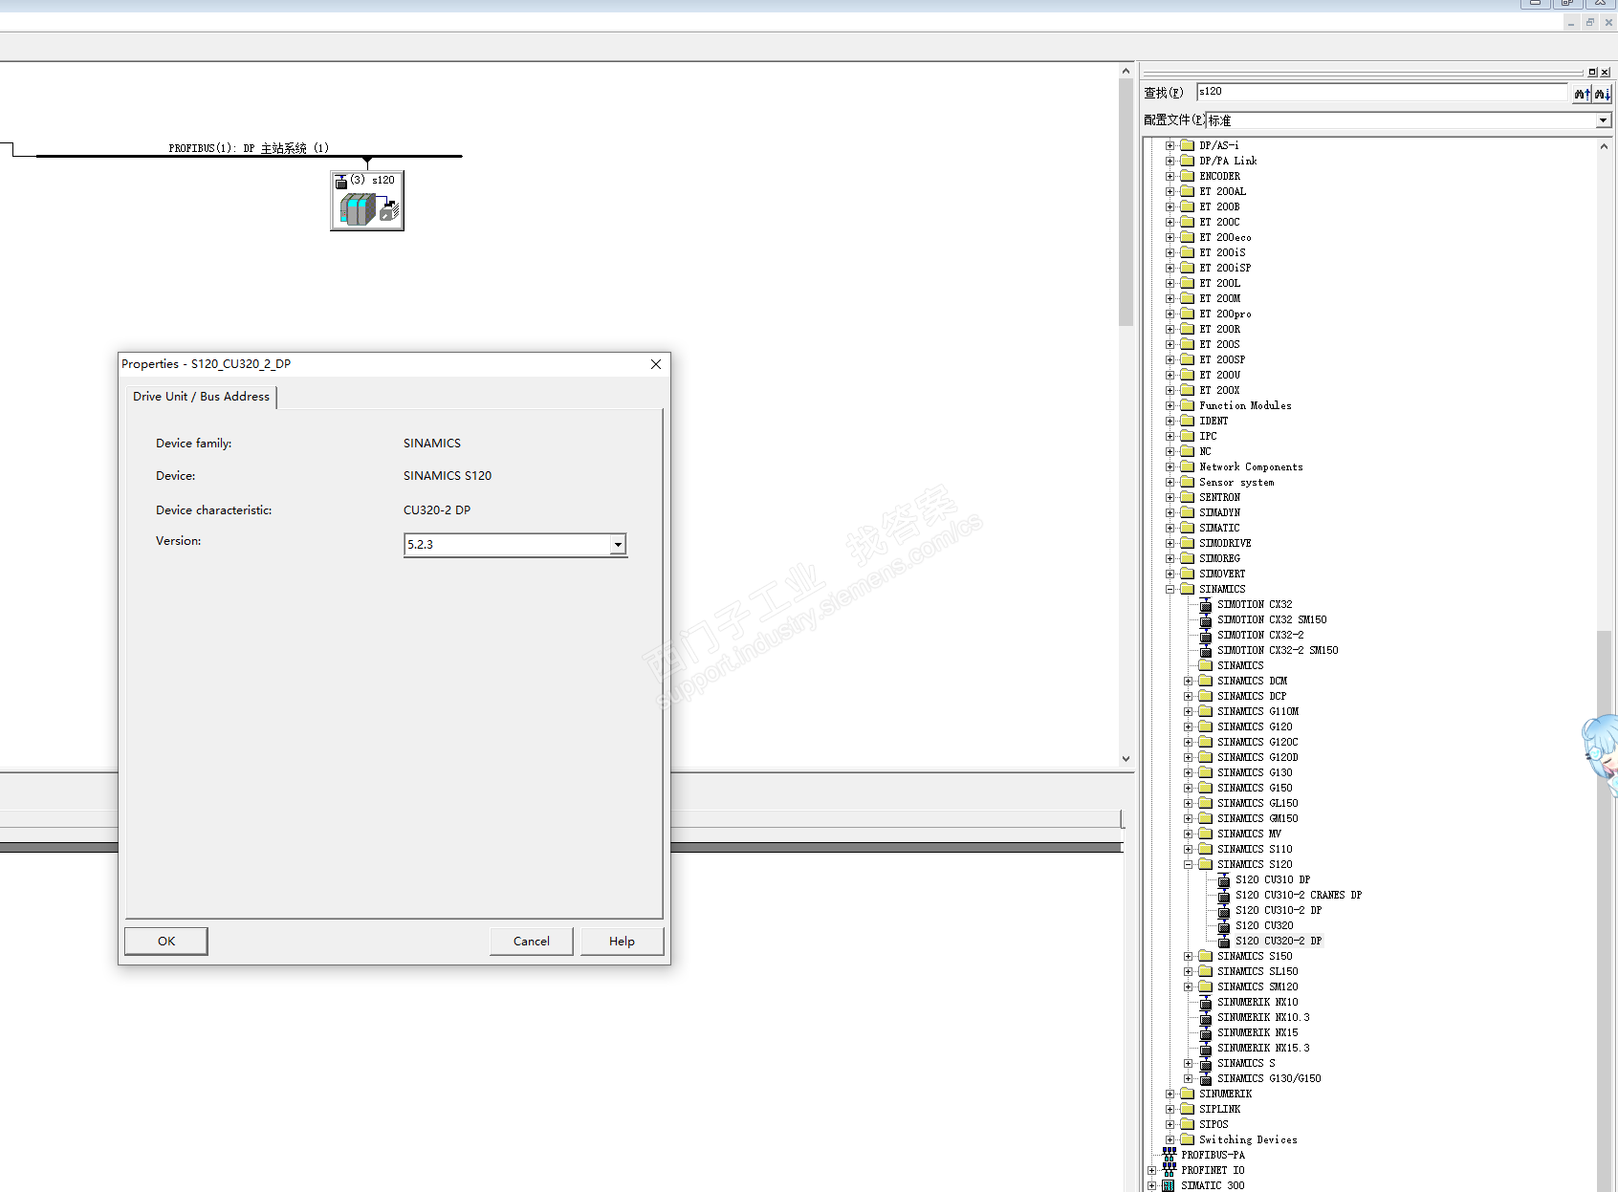Screen dimensions: 1618x1192
Task: Click the station window vertical scrollbar thumb
Action: (x=1126, y=203)
